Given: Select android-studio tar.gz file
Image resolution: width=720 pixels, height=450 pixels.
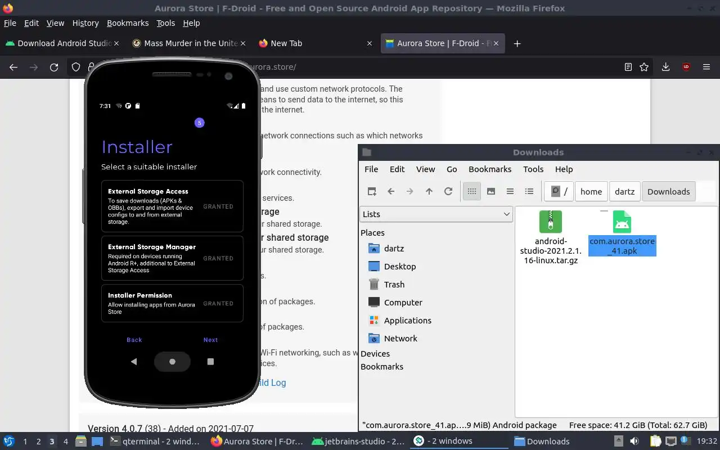Looking at the screenshot, I should [551, 237].
